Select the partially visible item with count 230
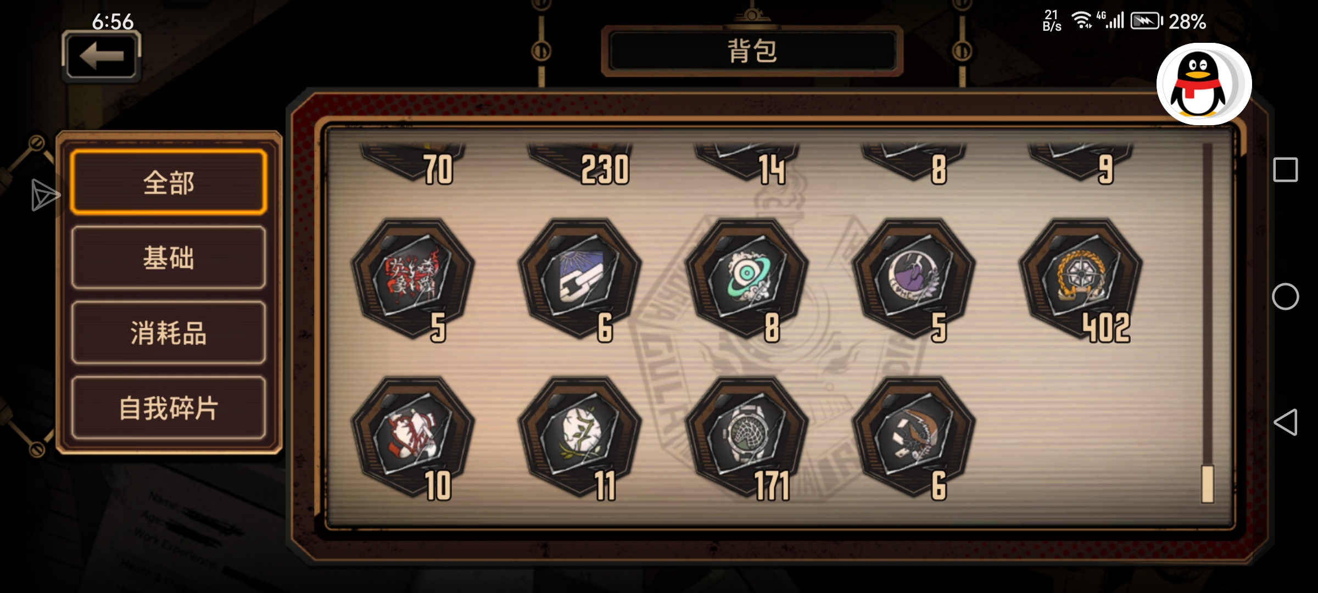Screen dimensions: 1318x593 pos(580,163)
